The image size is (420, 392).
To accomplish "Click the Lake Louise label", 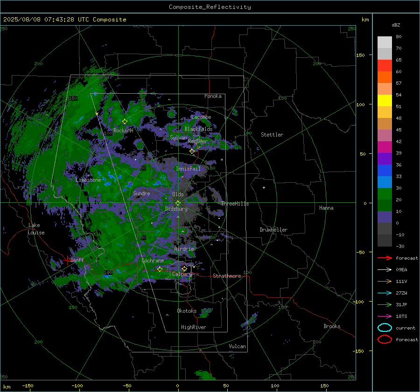I will click(36, 229).
